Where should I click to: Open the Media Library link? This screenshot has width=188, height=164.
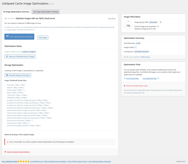click(146, 57)
